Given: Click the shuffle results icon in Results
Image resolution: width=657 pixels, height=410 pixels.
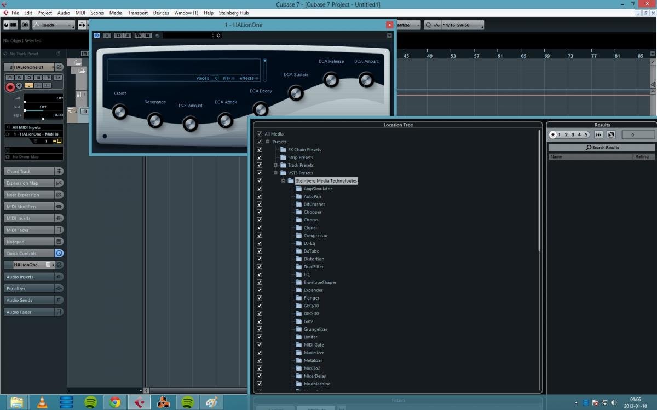Looking at the screenshot, I should click(x=612, y=134).
